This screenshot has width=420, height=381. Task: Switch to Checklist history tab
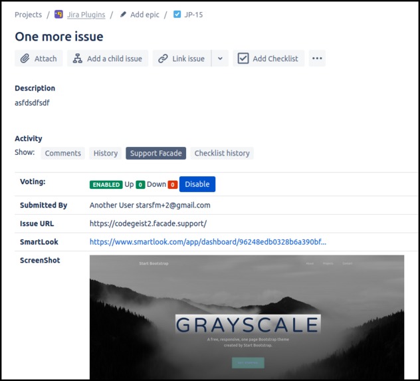222,153
